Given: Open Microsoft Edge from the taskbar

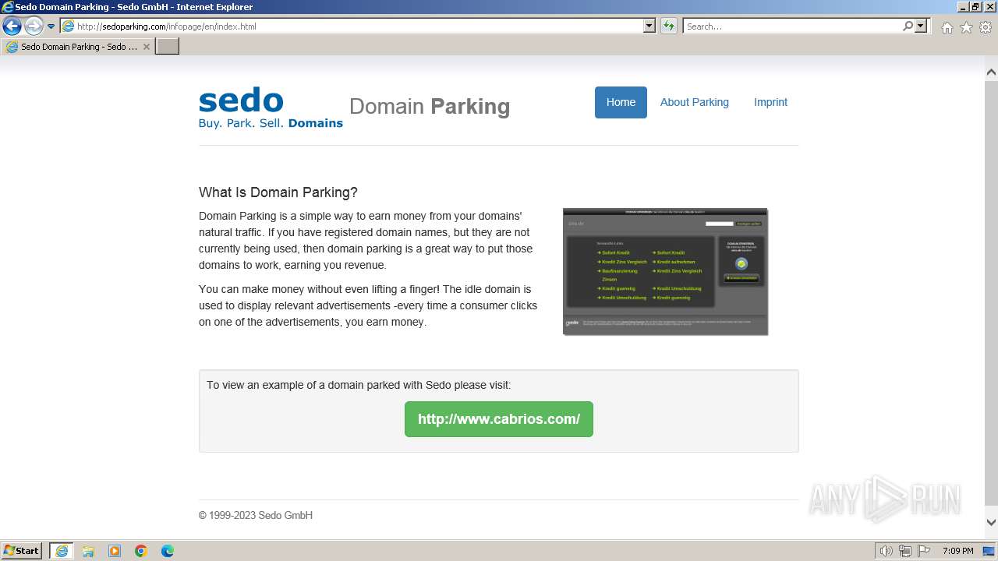Looking at the screenshot, I should (168, 551).
